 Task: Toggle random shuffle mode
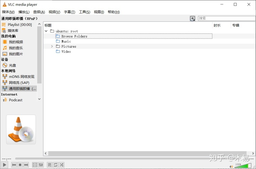62,165
